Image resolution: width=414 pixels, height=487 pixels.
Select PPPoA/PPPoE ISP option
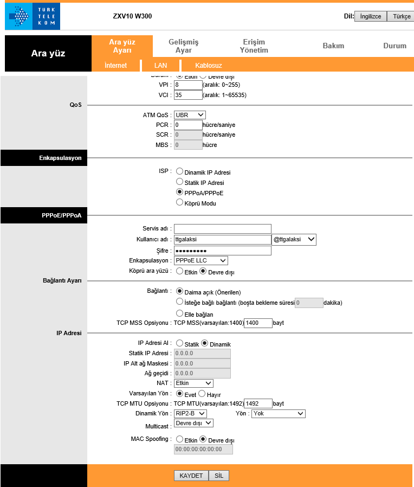pyautogui.click(x=179, y=191)
